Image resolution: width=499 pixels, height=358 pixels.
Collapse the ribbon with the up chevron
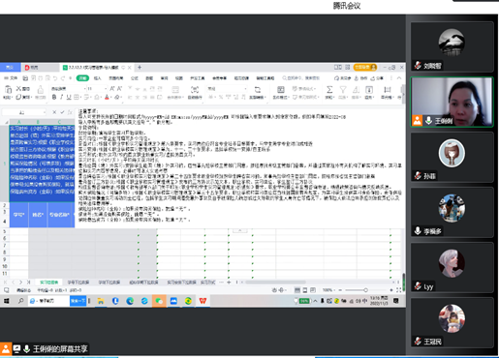[399, 78]
